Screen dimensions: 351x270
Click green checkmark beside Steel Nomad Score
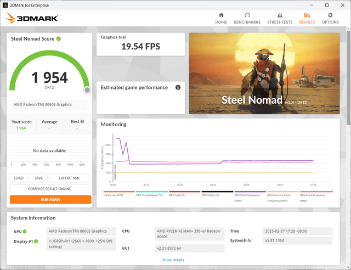coord(59,39)
